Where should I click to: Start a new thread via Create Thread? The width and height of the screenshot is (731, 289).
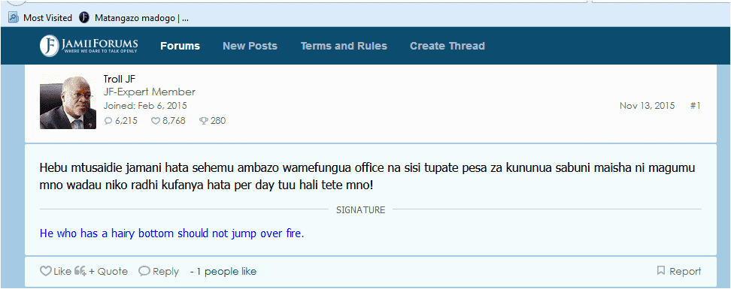pos(447,46)
